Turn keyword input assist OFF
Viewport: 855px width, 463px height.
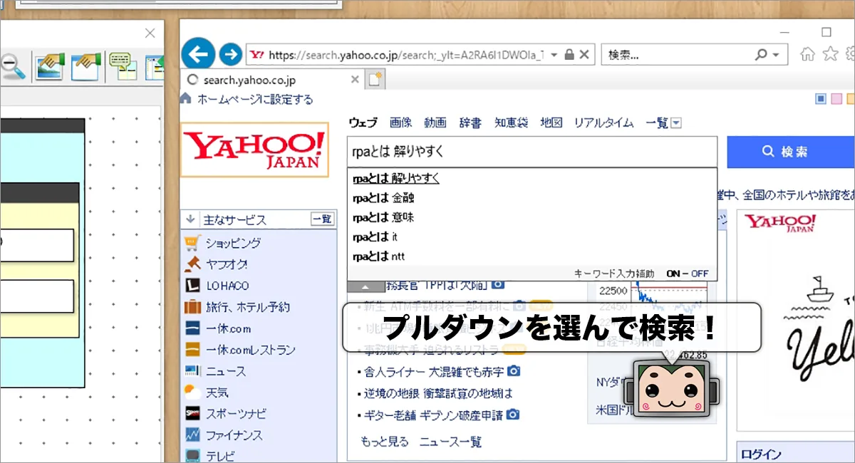700,274
